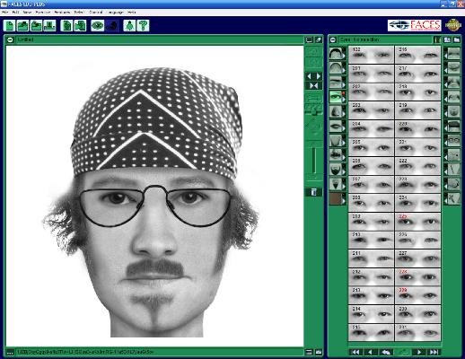Viewport: 465px width, 359px height.
Task: Collapse the eyes selection panel with the minus button
Action: pyautogui.click(x=333, y=39)
